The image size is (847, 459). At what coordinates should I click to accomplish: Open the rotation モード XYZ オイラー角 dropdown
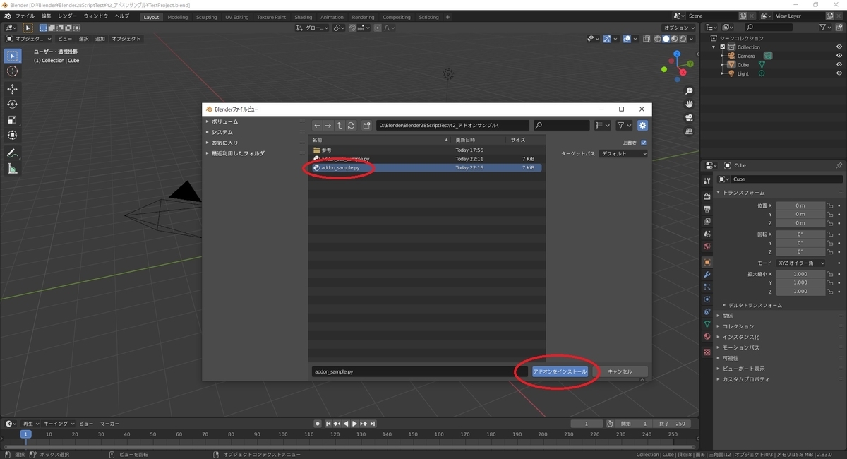click(800, 263)
